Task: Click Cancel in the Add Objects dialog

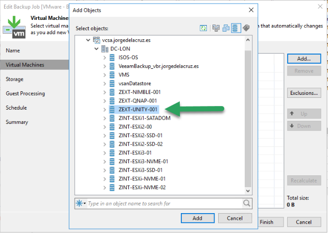Action: pos(235,218)
